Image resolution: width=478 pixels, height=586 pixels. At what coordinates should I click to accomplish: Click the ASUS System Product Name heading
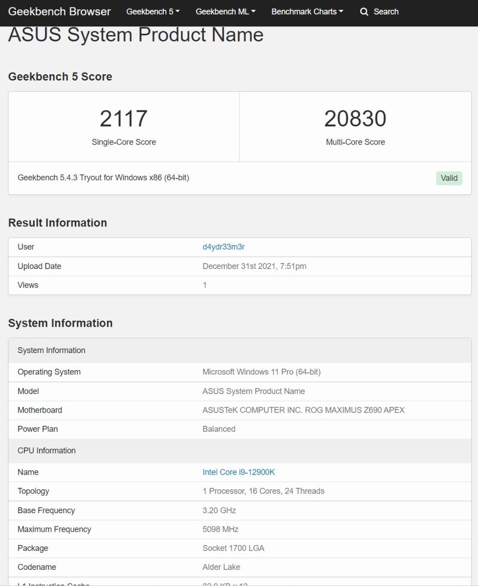pyautogui.click(x=136, y=35)
